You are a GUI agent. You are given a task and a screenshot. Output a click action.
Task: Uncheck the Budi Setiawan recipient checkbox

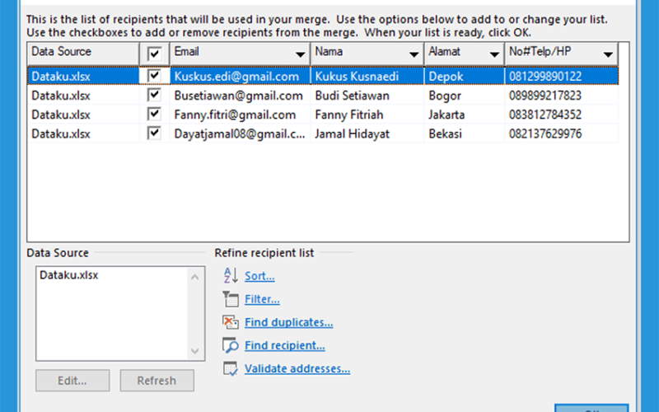tap(154, 95)
